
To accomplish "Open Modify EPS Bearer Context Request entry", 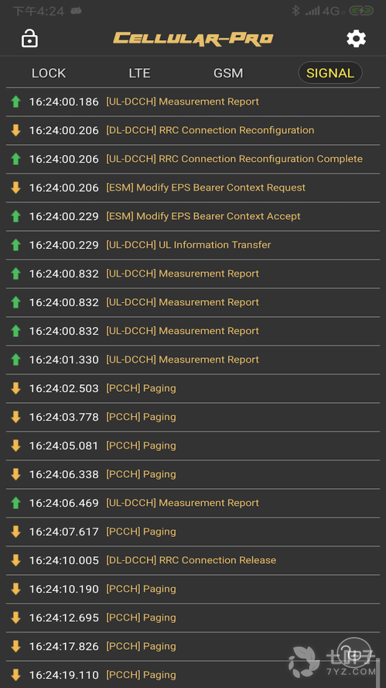I will (x=205, y=188).
